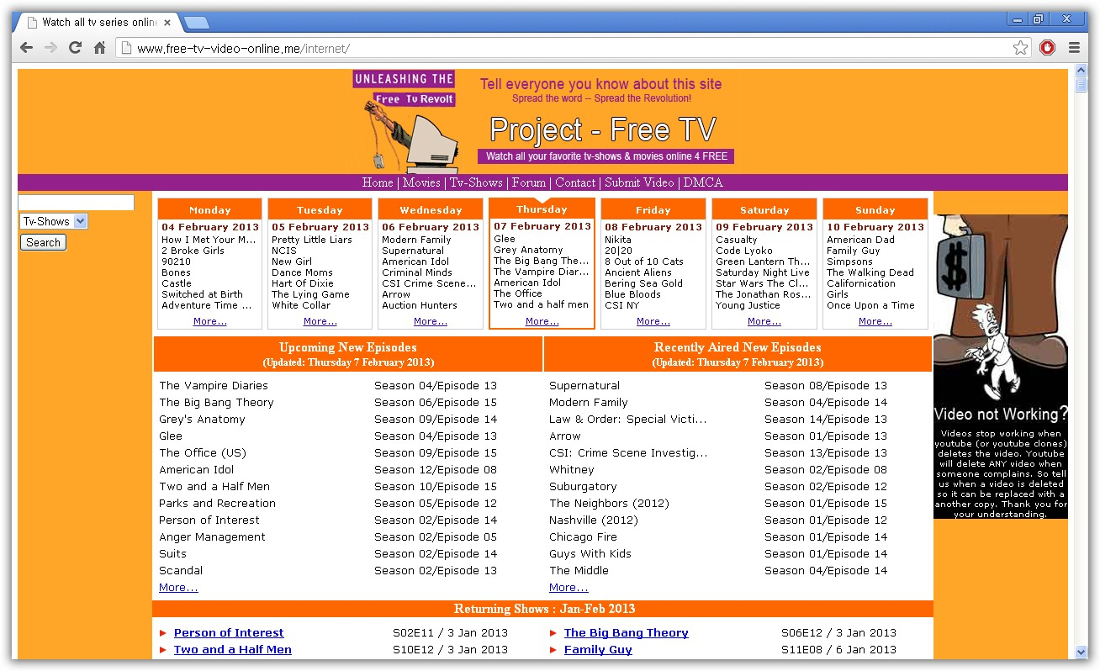
Task: Click More under Recently Aired New Episodes
Action: pyautogui.click(x=569, y=588)
